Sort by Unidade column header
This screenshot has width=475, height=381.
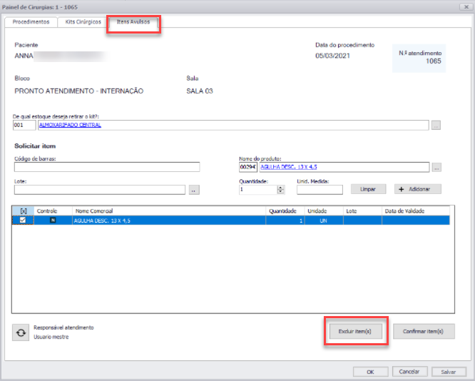pyautogui.click(x=324, y=211)
